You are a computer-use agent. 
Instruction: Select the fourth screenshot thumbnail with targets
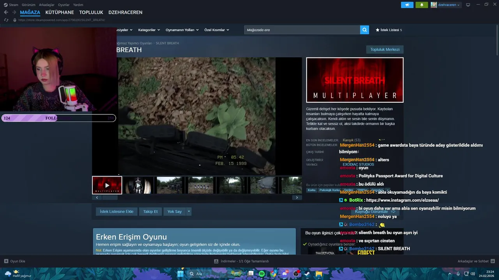pyautogui.click(x=201, y=185)
